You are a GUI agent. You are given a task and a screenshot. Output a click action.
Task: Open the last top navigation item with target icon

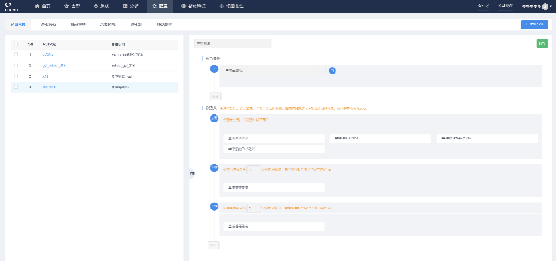pyautogui.click(x=231, y=7)
